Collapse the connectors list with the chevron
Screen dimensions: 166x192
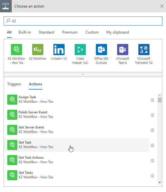click(x=83, y=74)
